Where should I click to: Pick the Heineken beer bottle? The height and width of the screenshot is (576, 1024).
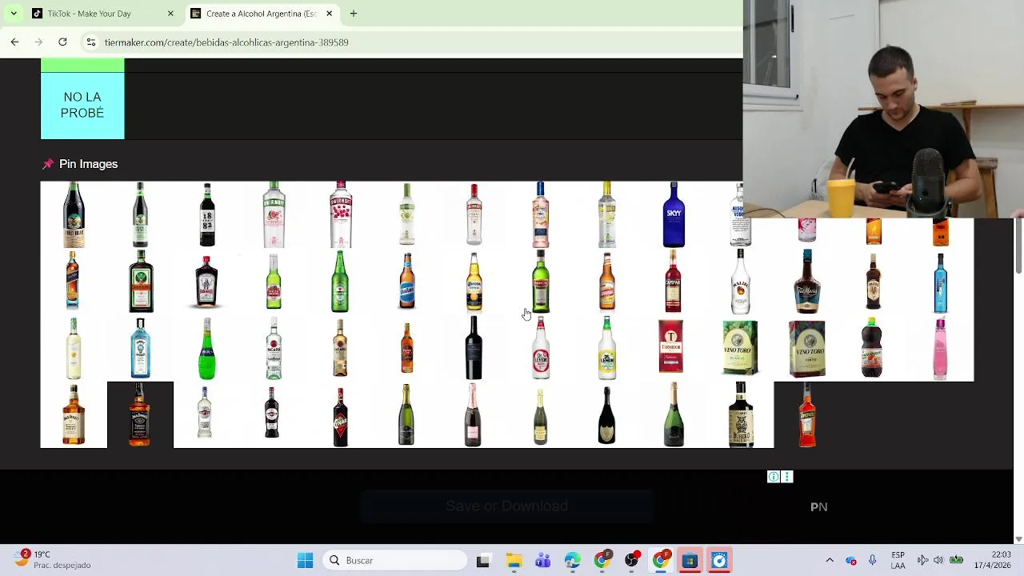point(340,282)
